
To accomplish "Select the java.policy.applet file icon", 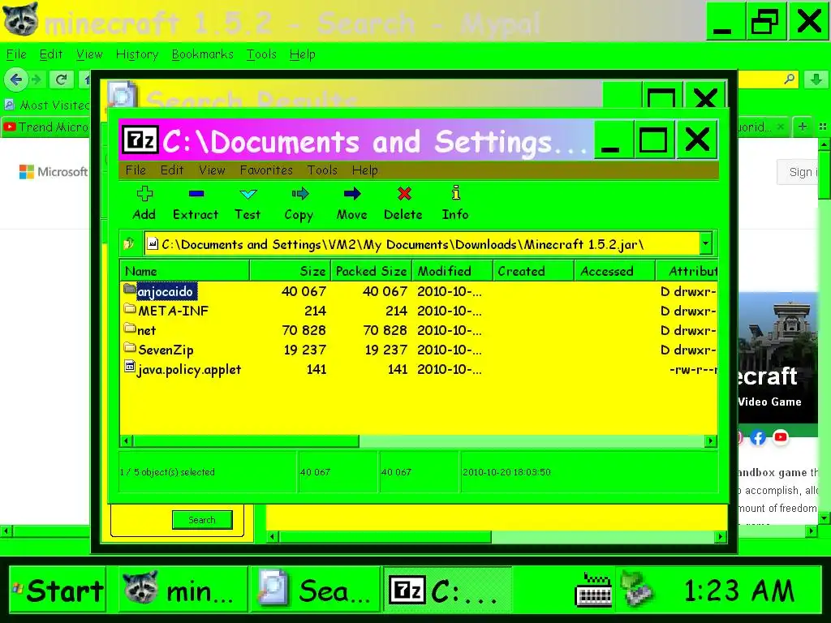I will pos(130,366).
